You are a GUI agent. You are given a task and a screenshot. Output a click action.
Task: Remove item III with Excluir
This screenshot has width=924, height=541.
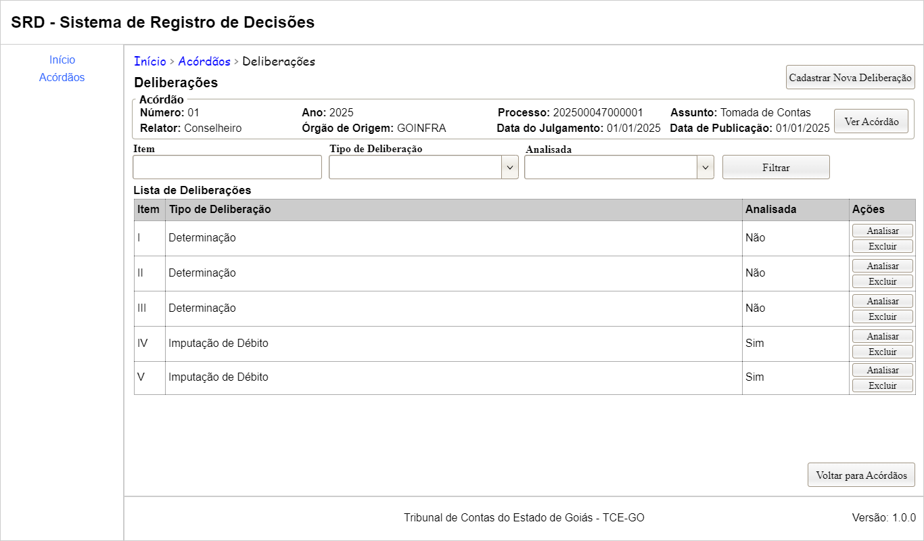(883, 316)
